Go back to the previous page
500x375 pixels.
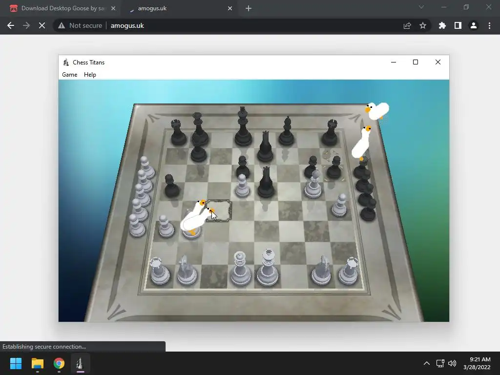tap(11, 25)
